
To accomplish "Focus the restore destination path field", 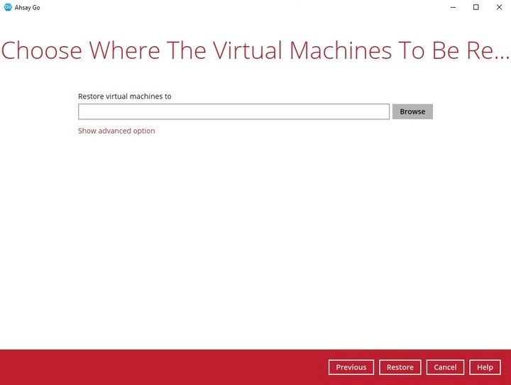I will click(x=233, y=112).
